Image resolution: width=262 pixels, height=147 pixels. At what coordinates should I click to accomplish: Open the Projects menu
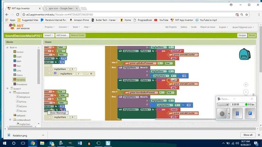click(50, 27)
